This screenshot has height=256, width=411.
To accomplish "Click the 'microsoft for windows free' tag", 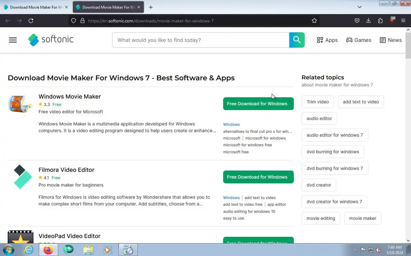I will (x=248, y=145).
